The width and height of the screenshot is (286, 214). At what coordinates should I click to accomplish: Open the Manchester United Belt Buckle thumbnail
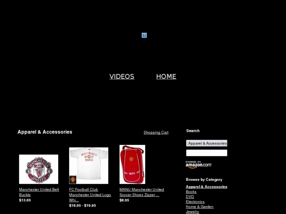(x=39, y=169)
